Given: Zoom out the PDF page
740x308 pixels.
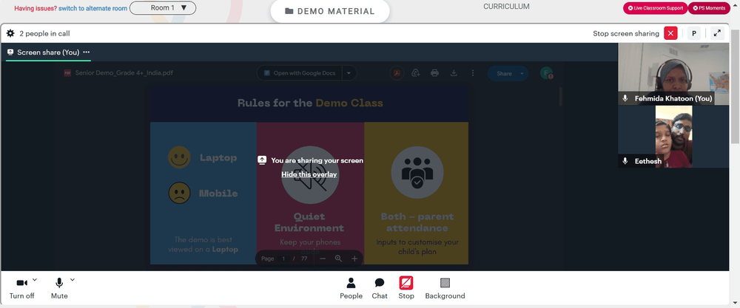Looking at the screenshot, I should [323, 259].
